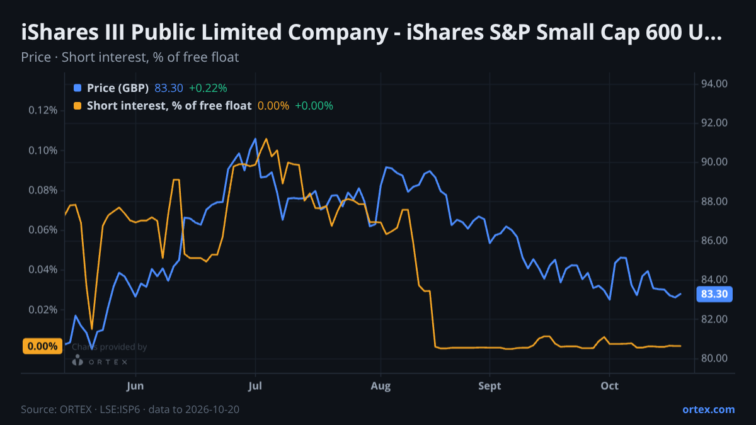
Task: Click the legend value 83.30
Action: (168, 88)
